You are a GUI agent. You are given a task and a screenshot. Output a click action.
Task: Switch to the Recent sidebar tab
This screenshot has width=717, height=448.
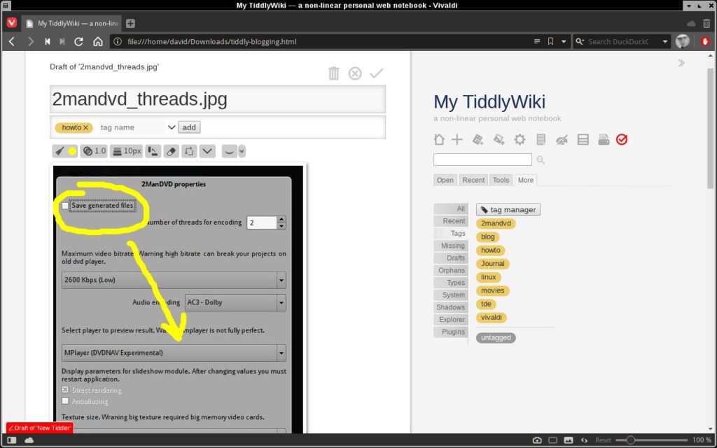tap(473, 180)
